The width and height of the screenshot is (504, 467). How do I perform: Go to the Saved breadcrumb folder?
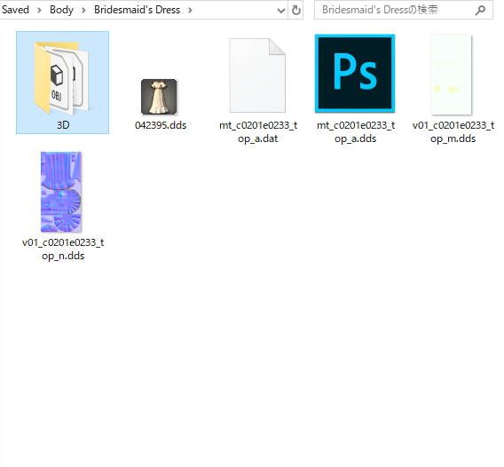tap(15, 10)
